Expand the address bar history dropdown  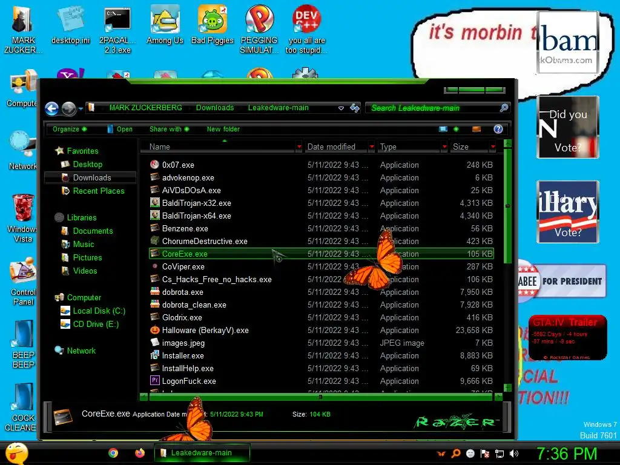pos(341,108)
